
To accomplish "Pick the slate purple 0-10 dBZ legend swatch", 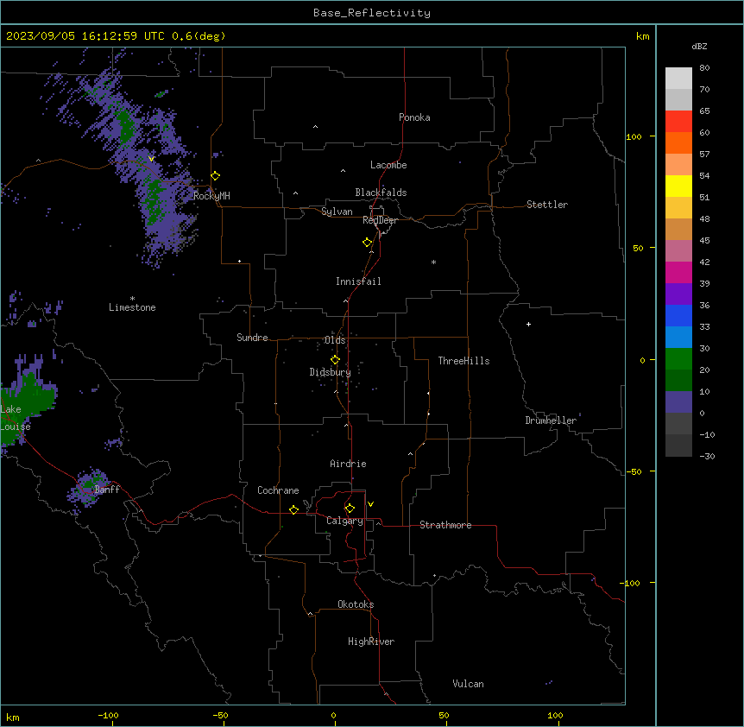I will (678, 402).
